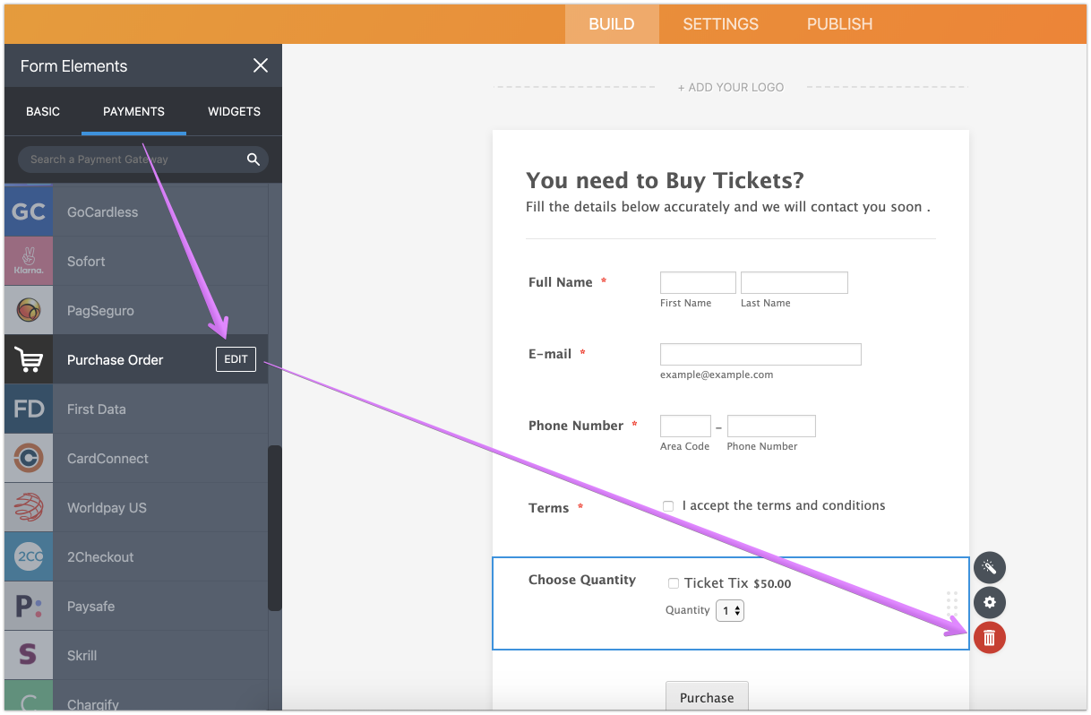Delete the field with red trash icon
The width and height of the screenshot is (1091, 715).
pos(990,637)
